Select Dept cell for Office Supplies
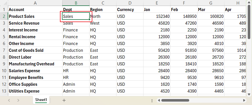The width and height of the screenshot is (252, 105). tap(76, 84)
